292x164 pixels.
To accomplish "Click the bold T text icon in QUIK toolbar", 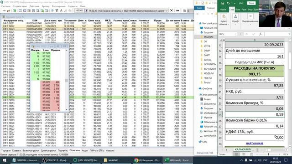I will [x=57, y=11].
